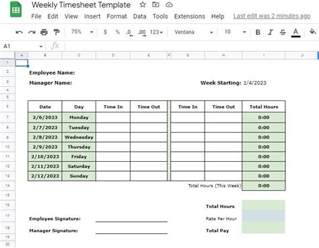Select the Week Starting: label
This screenshot has height=248, width=319.
pos(221,83)
